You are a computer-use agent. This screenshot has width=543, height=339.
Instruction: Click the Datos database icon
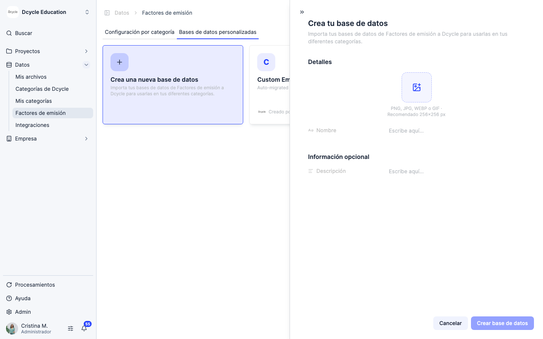click(x=9, y=65)
